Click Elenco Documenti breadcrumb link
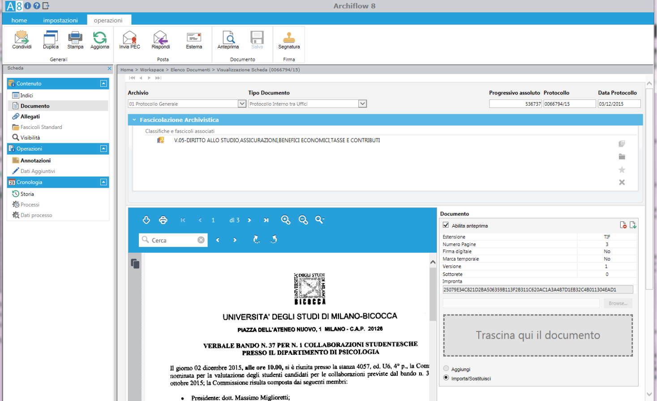657x401 pixels. click(x=190, y=70)
